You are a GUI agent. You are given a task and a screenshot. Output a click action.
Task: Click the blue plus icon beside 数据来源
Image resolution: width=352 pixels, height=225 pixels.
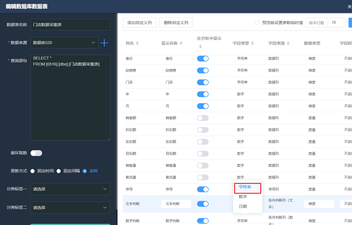pos(104,43)
